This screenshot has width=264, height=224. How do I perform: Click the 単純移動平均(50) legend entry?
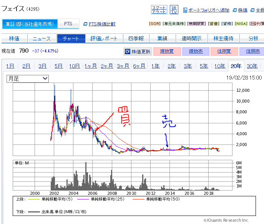point(156,199)
